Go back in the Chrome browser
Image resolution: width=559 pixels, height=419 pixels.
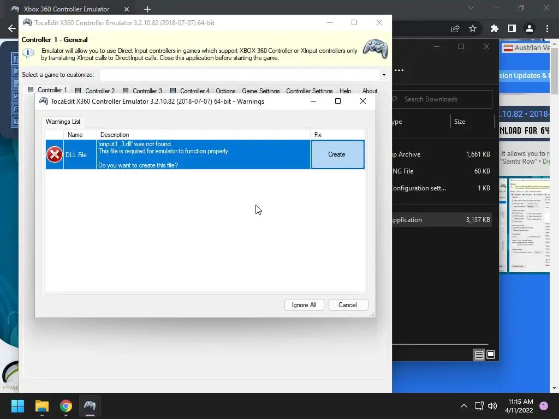12,28
